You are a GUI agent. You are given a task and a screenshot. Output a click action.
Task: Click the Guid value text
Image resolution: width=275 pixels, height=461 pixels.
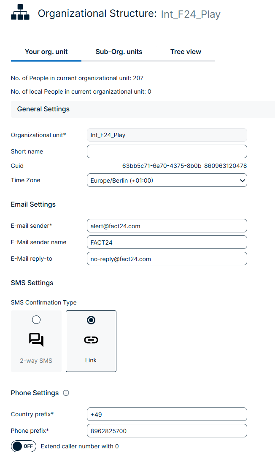coord(184,166)
